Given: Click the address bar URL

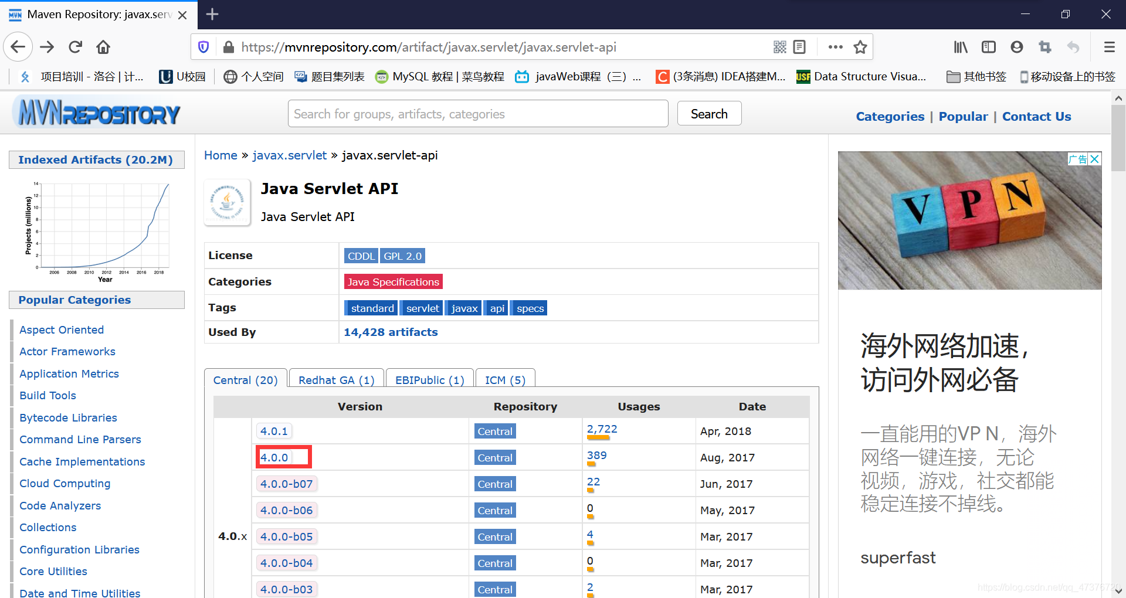Looking at the screenshot, I should 428,47.
